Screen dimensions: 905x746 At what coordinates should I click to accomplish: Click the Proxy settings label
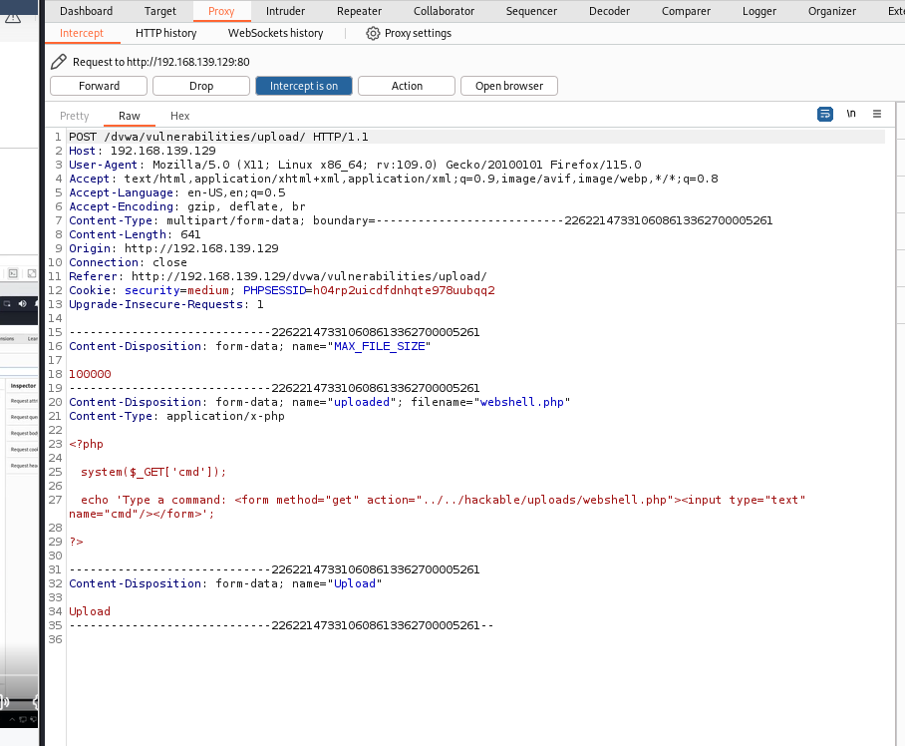[x=418, y=34]
